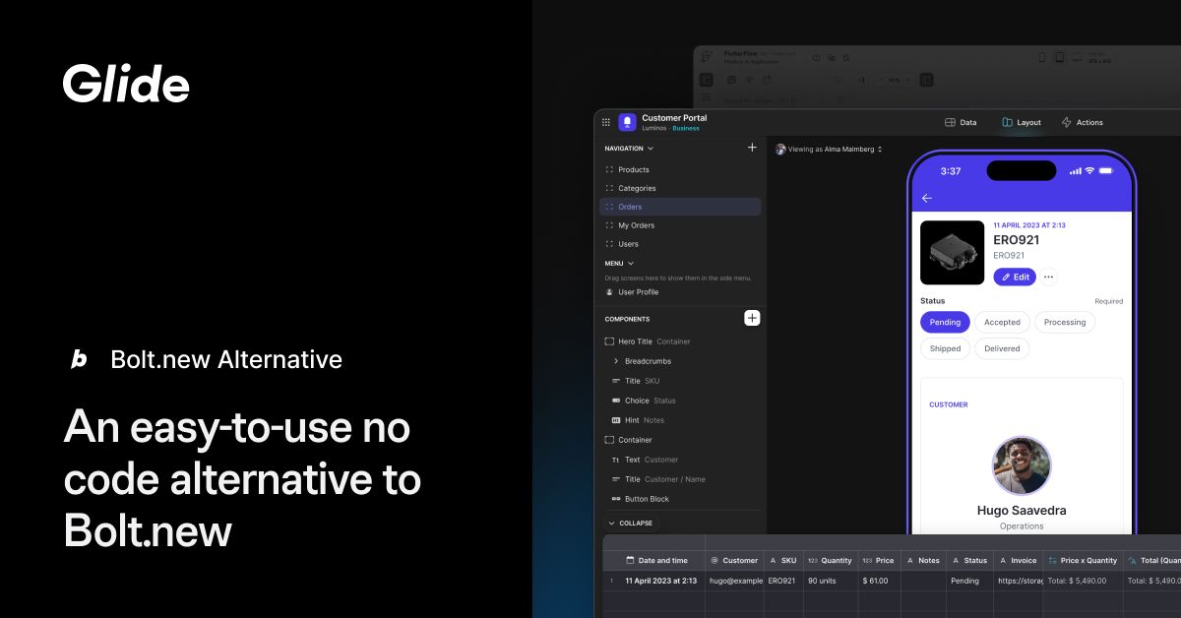Click the Date and time column header

(x=656, y=560)
